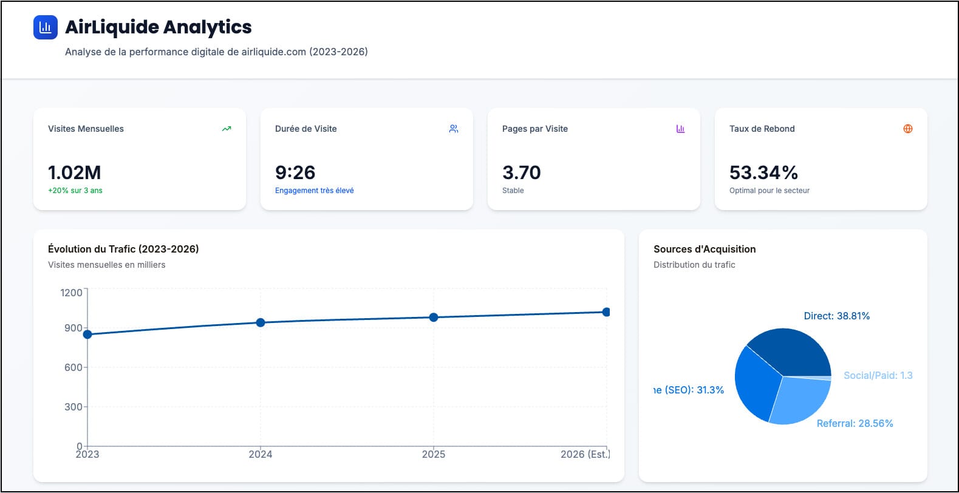Click the 2026 estimate data point on line

(606, 312)
